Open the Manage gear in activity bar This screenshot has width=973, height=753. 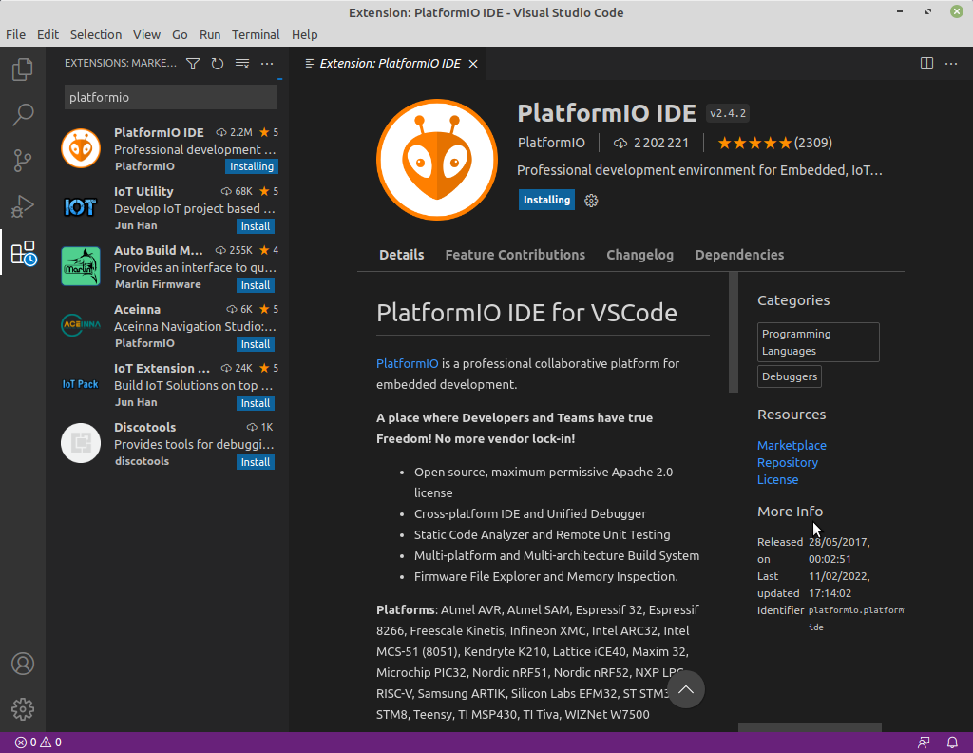click(23, 709)
